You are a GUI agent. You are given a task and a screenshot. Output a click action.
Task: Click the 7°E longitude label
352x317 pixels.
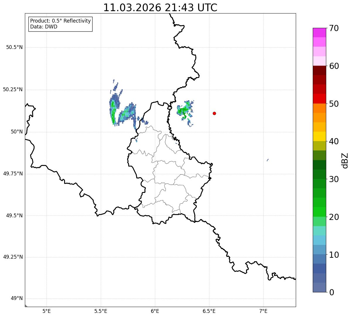[x=263, y=311]
